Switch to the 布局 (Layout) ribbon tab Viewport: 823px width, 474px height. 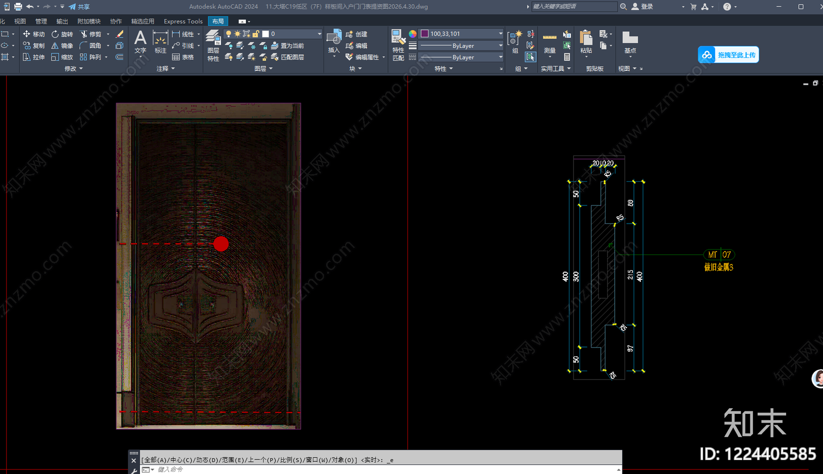coord(218,21)
